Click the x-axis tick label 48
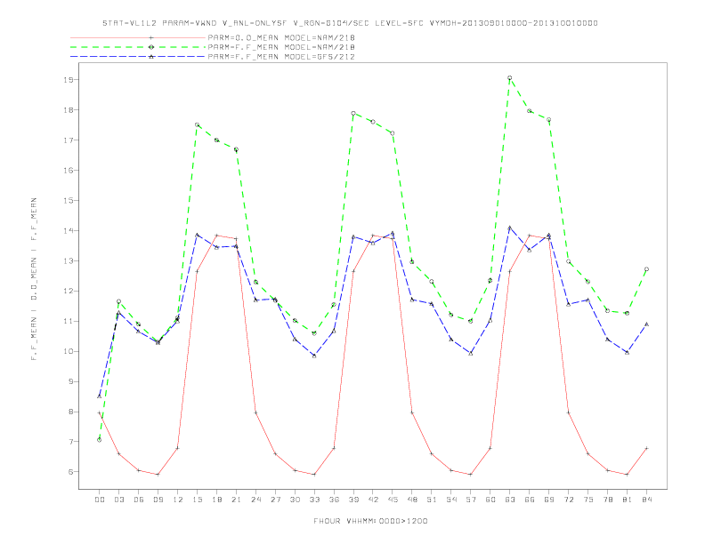705x544 pixels. (x=412, y=500)
